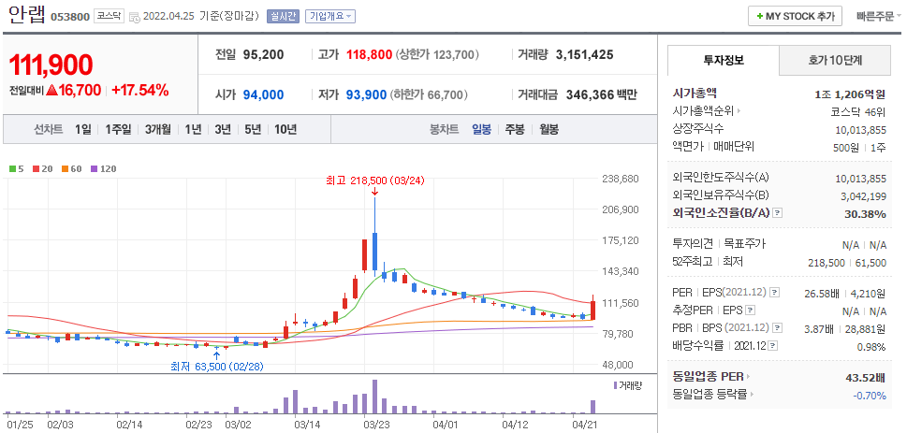Click the latest red candlestick after 04/21

click(x=592, y=310)
